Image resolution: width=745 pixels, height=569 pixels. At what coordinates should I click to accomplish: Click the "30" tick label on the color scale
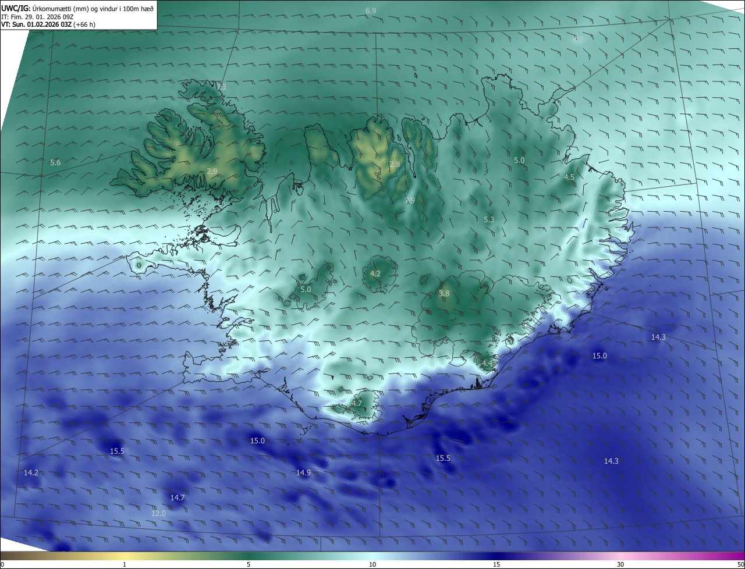point(620,564)
